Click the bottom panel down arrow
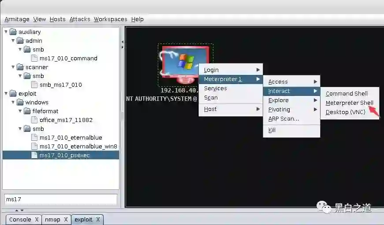 coord(22,210)
